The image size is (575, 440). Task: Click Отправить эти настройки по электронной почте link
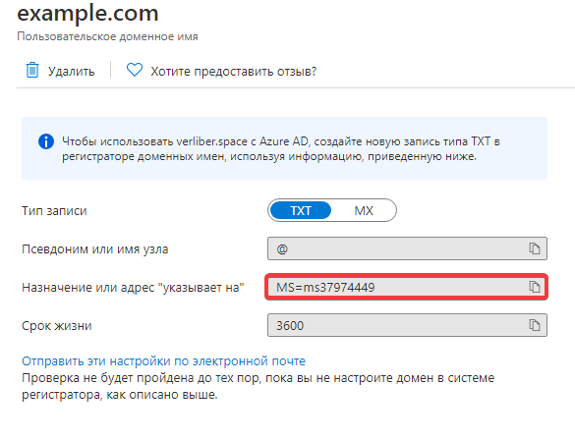(163, 361)
